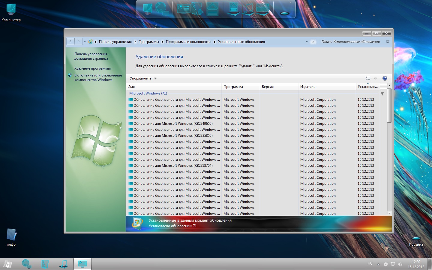This screenshot has height=270, width=432.
Task: Open Панель управления - домашняя страница link
Action: pos(92,56)
